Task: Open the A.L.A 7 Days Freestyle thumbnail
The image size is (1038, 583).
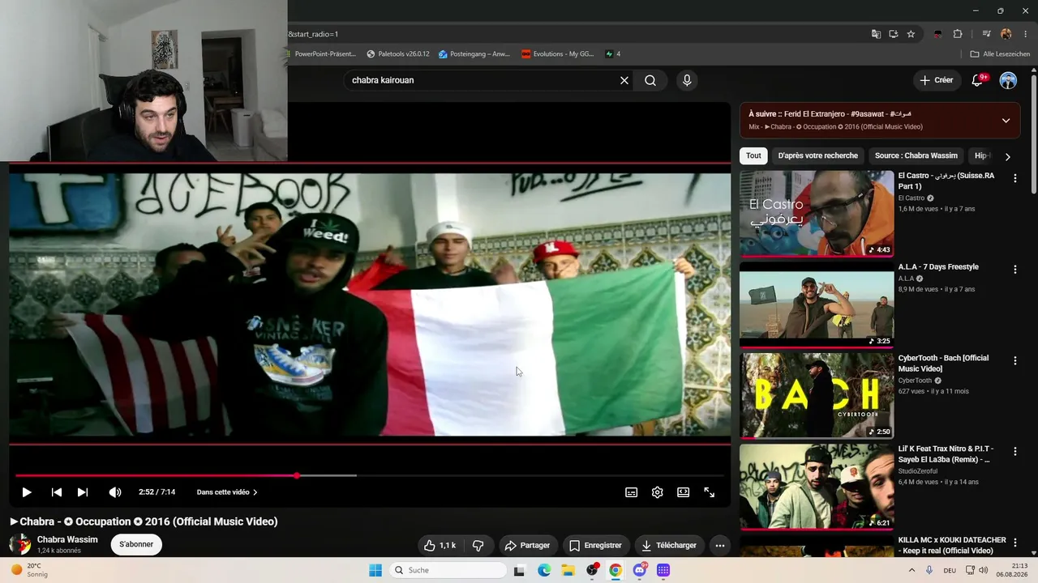Action: pyautogui.click(x=817, y=304)
